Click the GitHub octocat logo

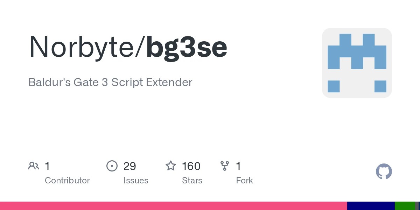click(384, 171)
